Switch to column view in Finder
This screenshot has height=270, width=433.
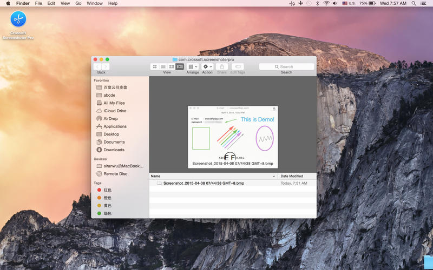pos(171,66)
